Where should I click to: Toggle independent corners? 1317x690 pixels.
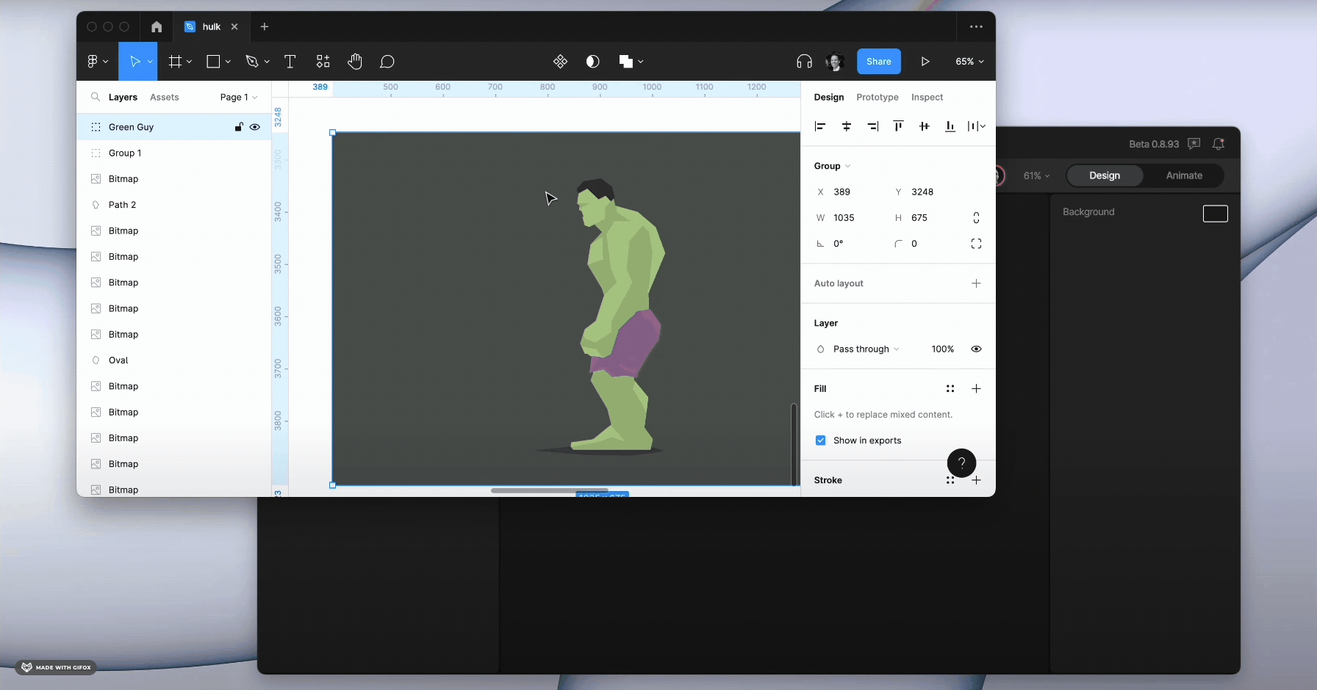[x=976, y=244]
